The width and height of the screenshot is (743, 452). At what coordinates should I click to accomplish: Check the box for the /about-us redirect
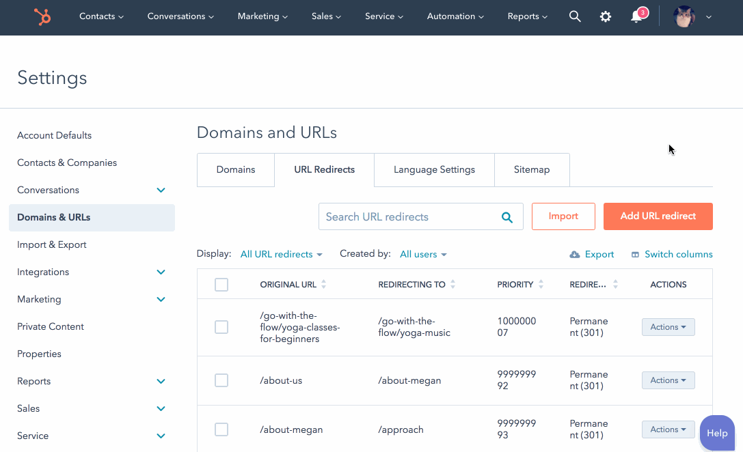[221, 380]
